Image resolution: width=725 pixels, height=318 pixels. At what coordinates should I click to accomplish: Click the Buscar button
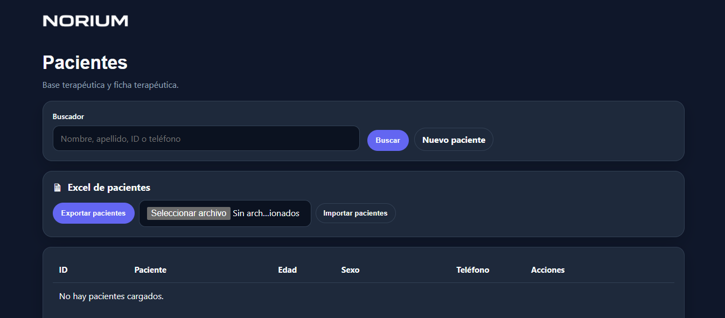387,140
